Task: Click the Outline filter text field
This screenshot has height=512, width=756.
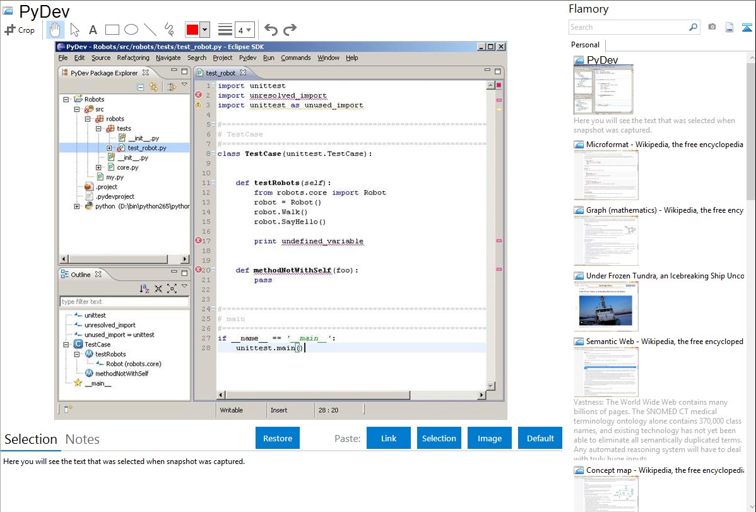Action: click(124, 302)
